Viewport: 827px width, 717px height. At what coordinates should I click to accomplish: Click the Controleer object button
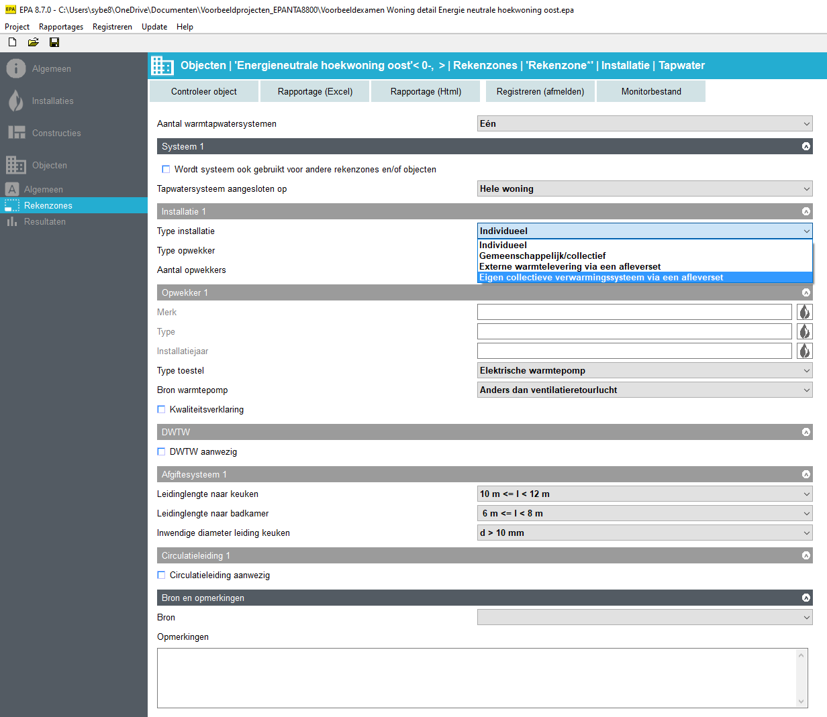point(203,91)
